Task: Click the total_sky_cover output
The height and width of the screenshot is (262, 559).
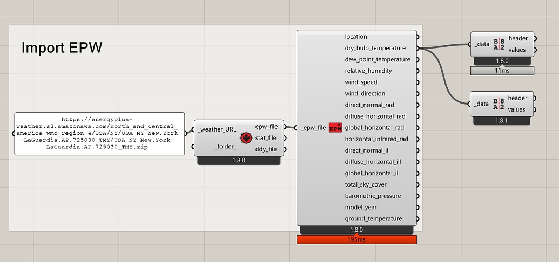Action: click(366, 185)
